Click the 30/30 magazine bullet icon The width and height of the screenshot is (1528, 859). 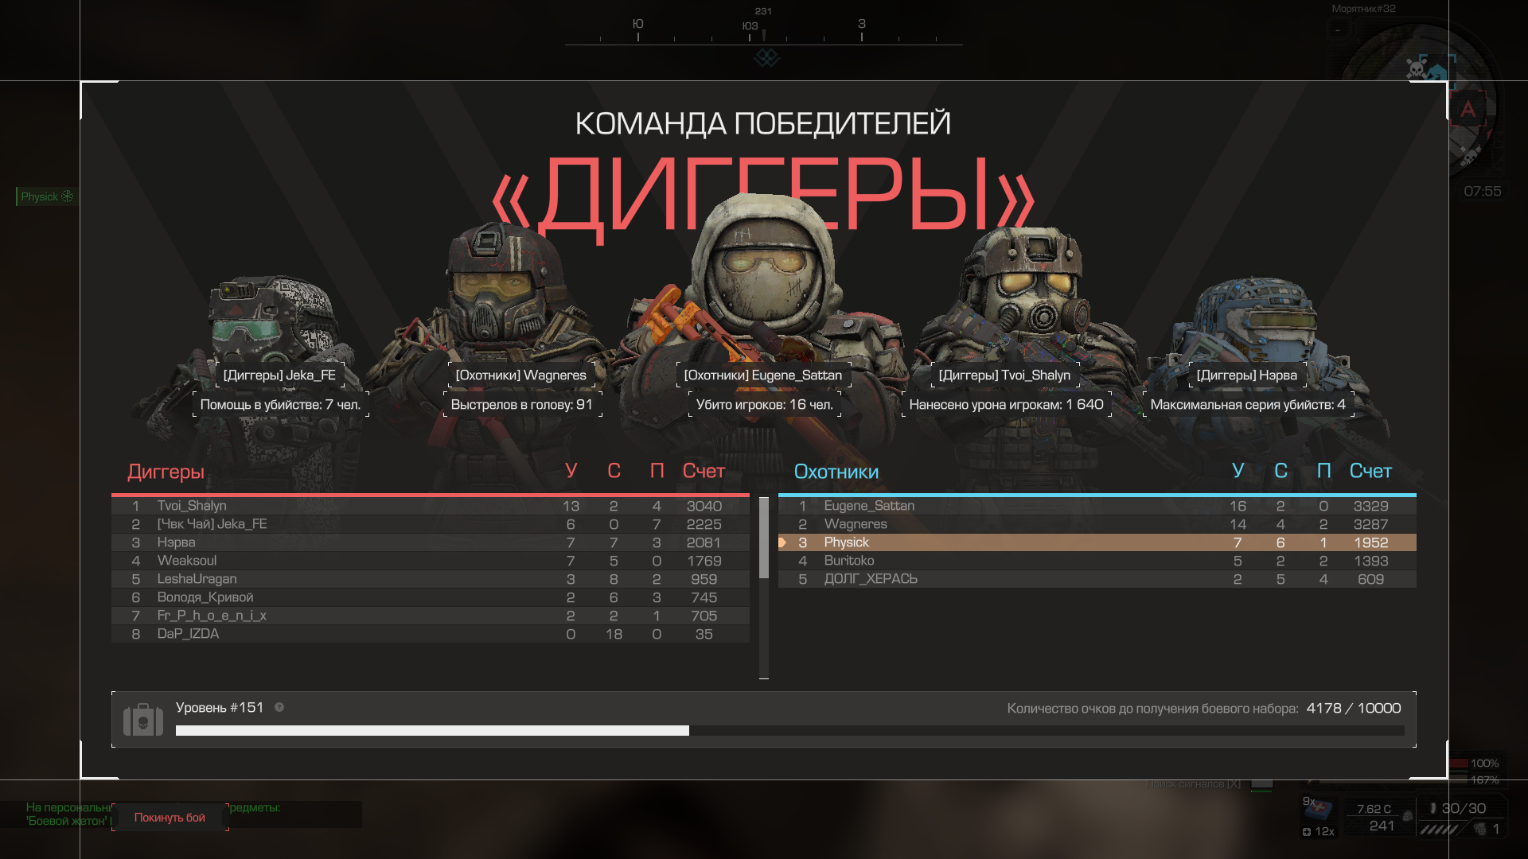pyautogui.click(x=1432, y=808)
